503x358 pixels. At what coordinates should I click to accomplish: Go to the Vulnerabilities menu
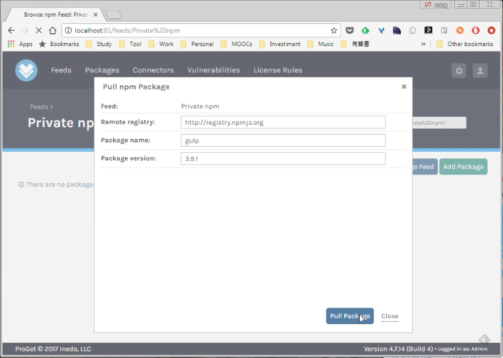pos(213,70)
